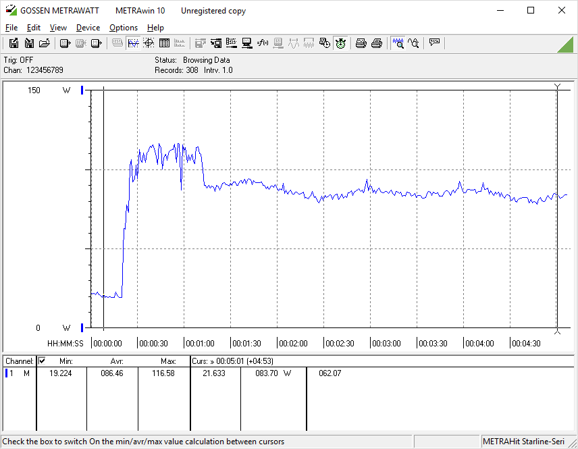Click the blue marker beside 150 W
Screen dimensions: 578x449
(x=82, y=90)
